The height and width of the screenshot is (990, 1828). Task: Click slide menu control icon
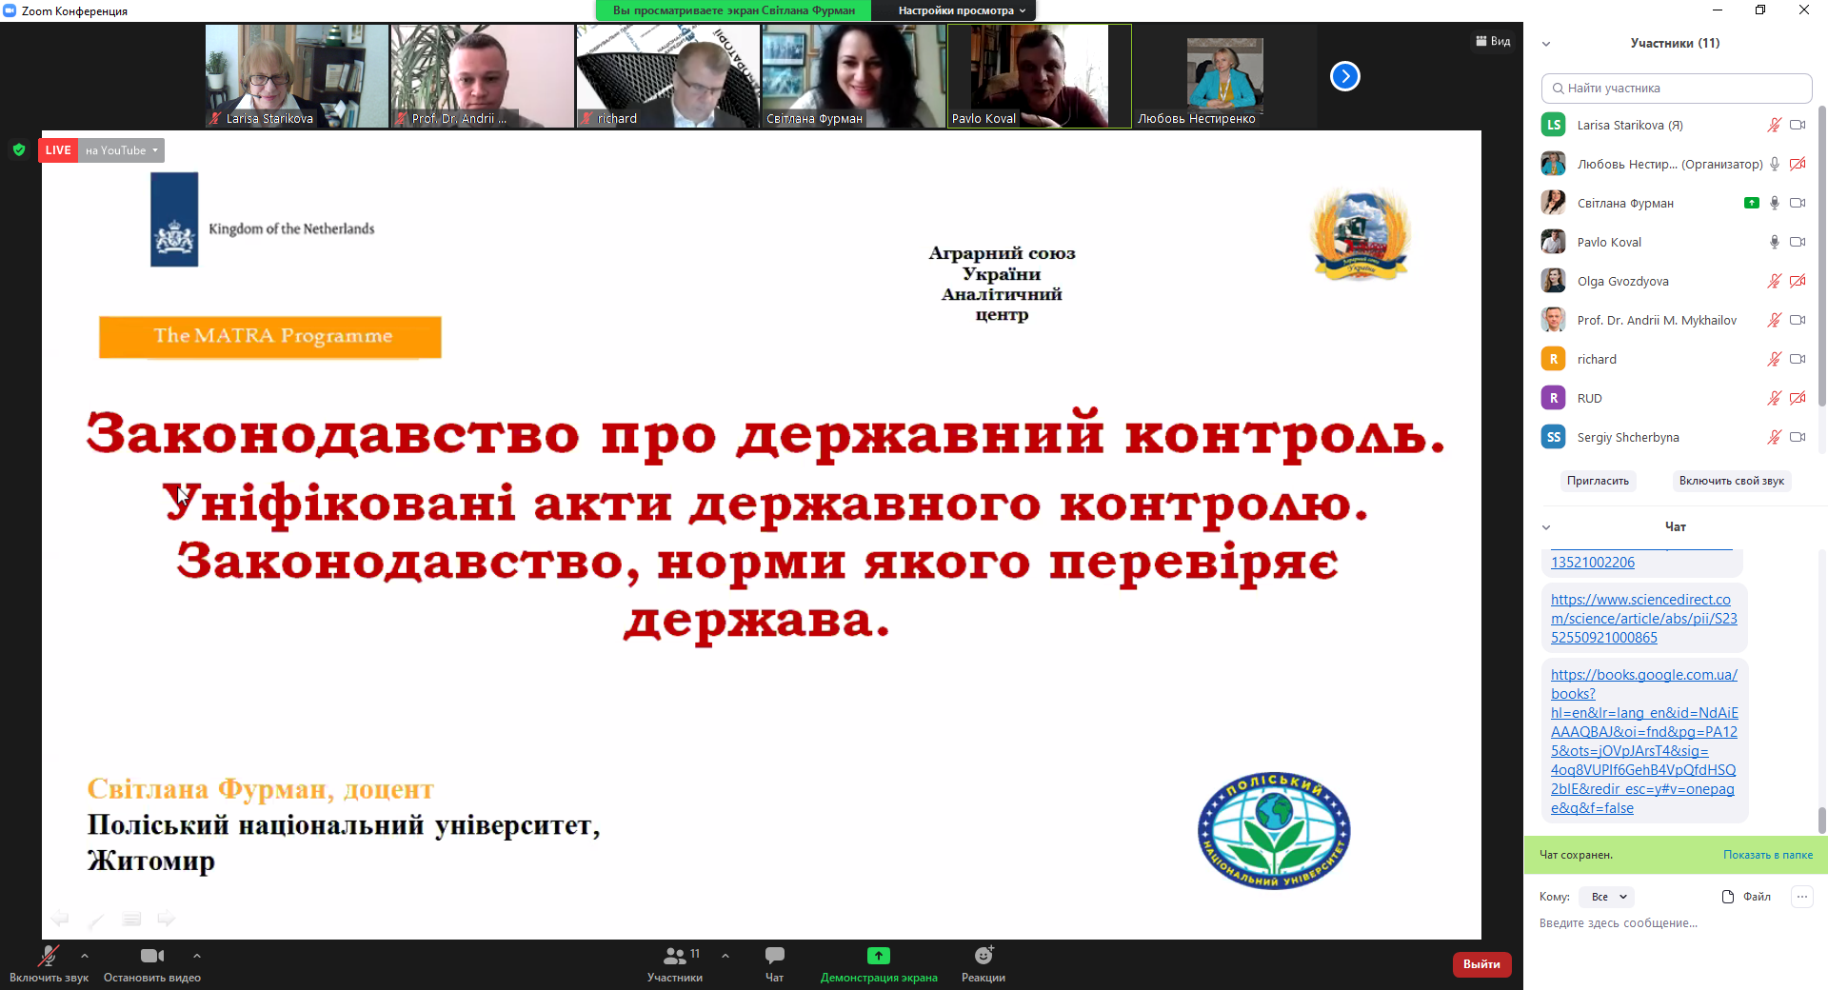(131, 918)
